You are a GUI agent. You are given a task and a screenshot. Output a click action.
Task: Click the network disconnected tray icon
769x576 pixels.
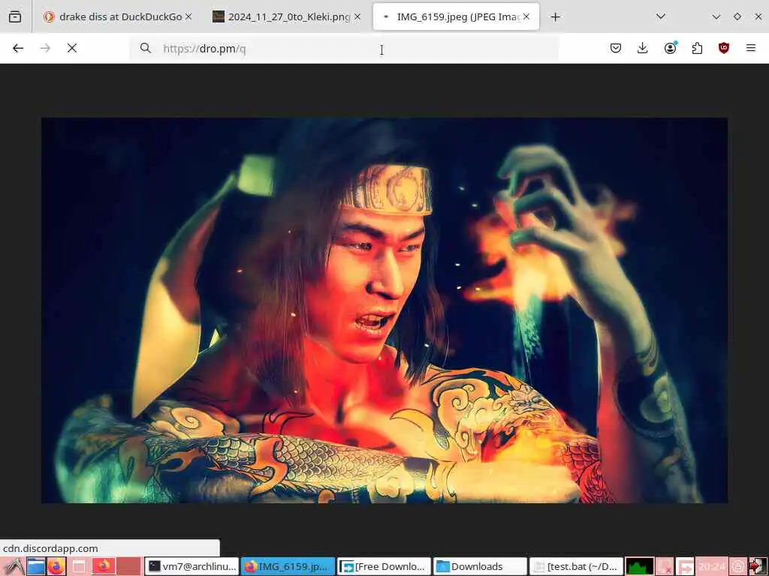665,567
